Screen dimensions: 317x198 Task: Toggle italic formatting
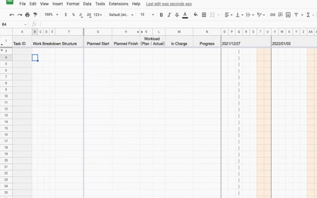169,15
